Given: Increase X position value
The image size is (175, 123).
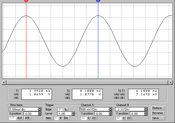Looking at the screenshot, I should (40, 113).
